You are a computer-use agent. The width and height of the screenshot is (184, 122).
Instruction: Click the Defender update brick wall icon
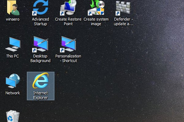123,8
